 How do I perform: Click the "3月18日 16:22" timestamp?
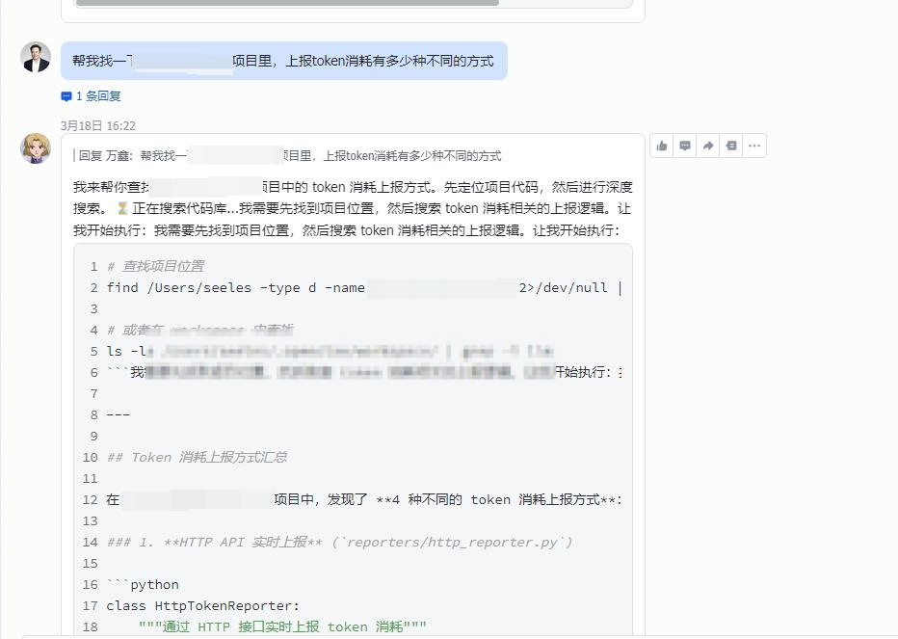(98, 126)
